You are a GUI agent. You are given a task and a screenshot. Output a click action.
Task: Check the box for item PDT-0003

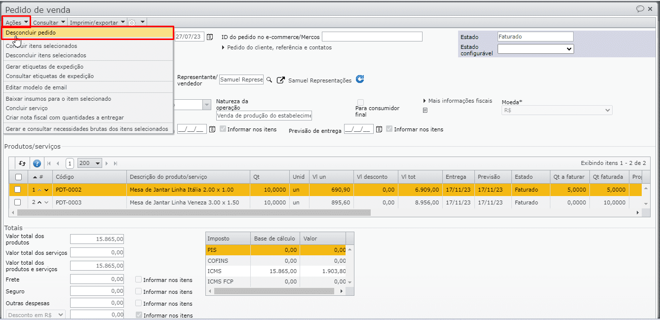click(18, 202)
